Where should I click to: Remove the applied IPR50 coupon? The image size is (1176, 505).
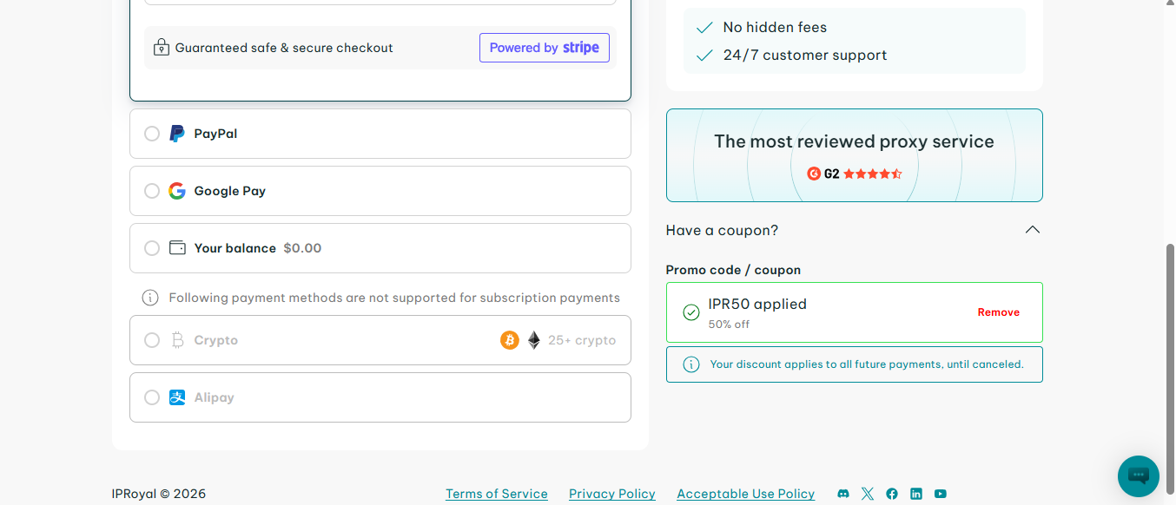(998, 312)
